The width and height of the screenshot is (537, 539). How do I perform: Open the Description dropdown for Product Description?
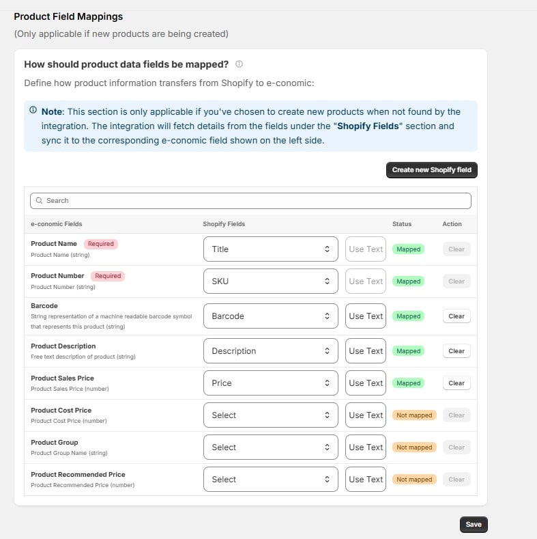tap(271, 351)
